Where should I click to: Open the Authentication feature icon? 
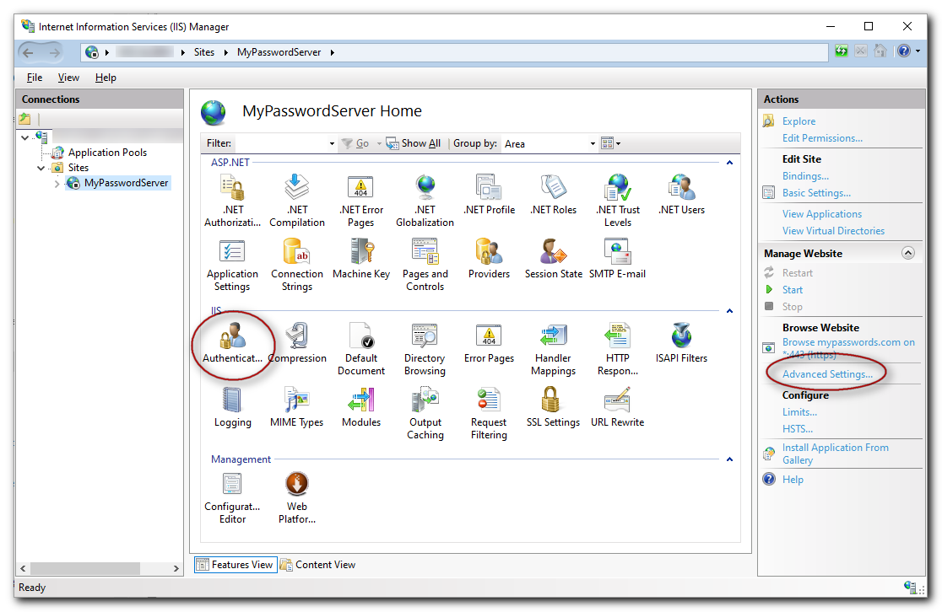pos(232,343)
